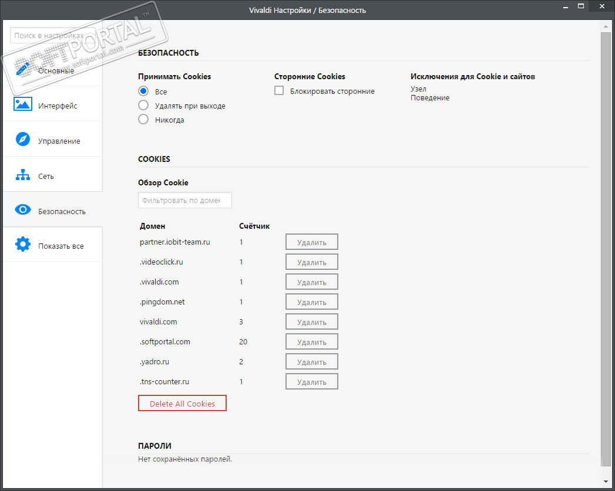Focus the cookie domain filter field

tap(184, 200)
